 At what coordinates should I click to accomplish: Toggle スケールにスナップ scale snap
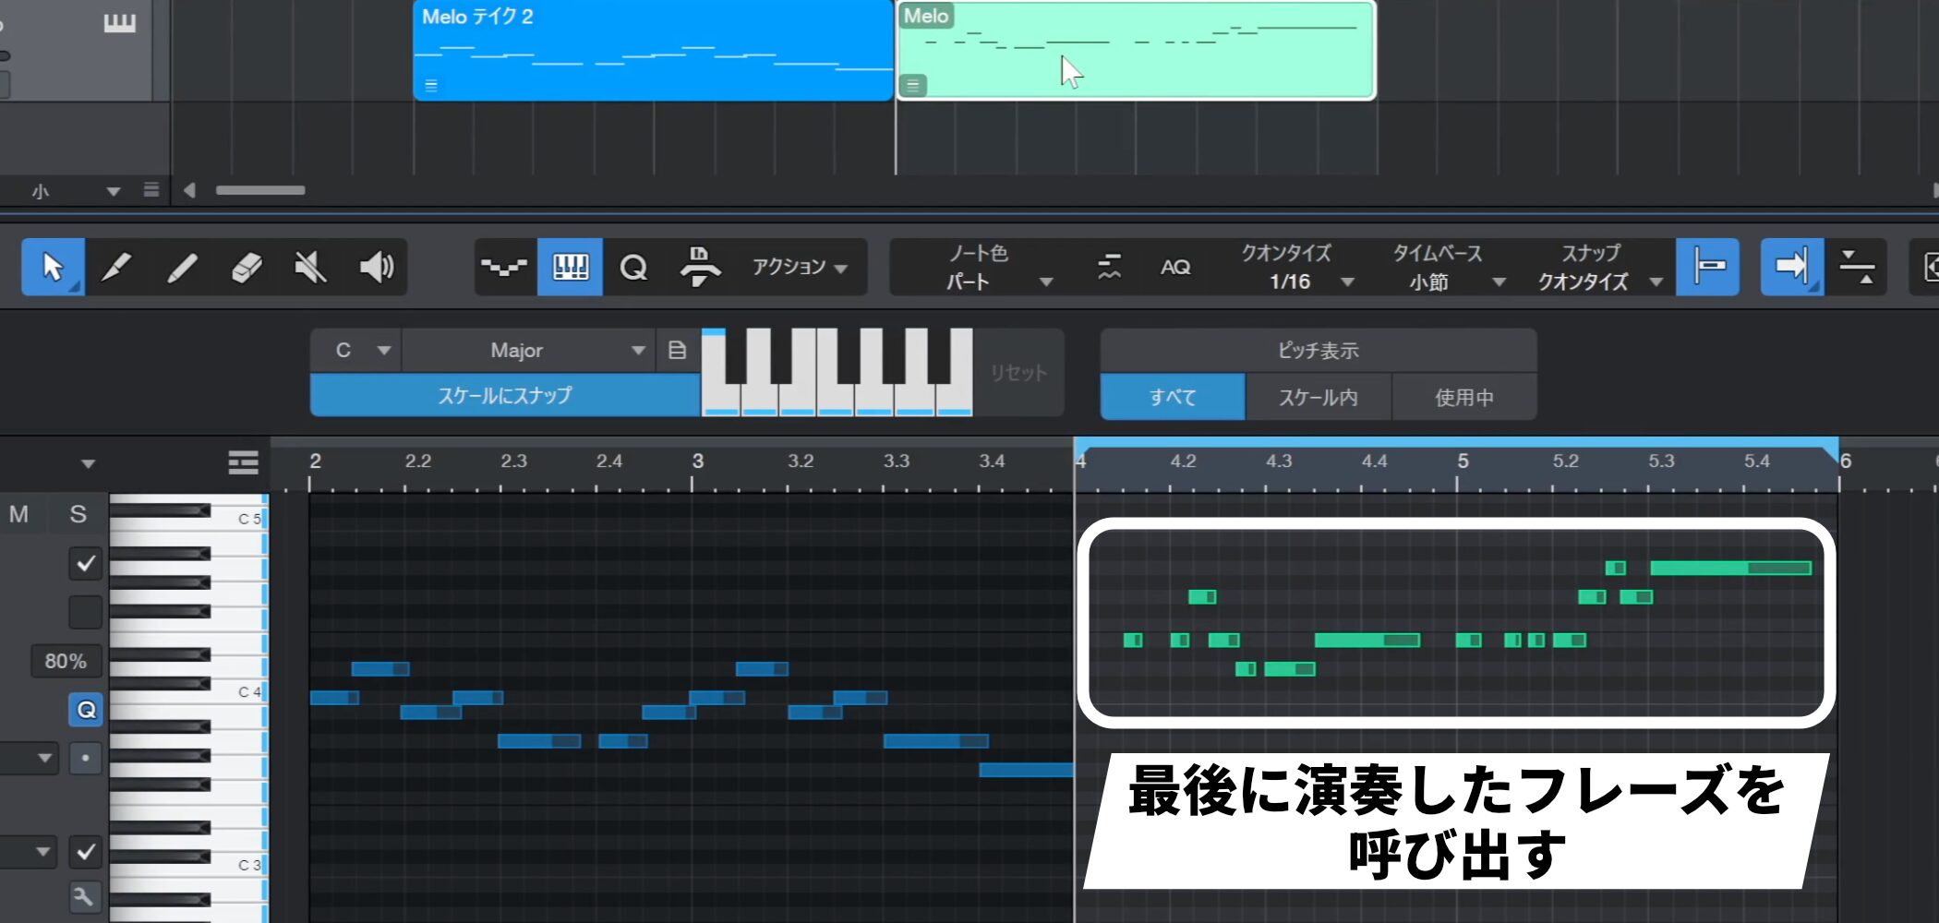(x=504, y=396)
